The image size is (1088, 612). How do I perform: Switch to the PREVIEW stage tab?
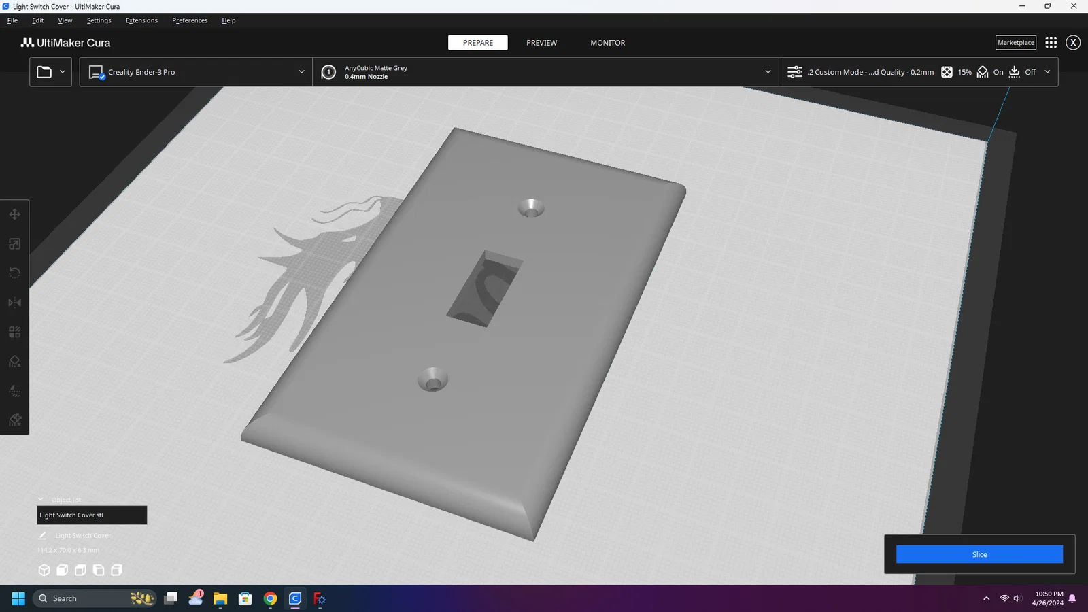pyautogui.click(x=541, y=42)
